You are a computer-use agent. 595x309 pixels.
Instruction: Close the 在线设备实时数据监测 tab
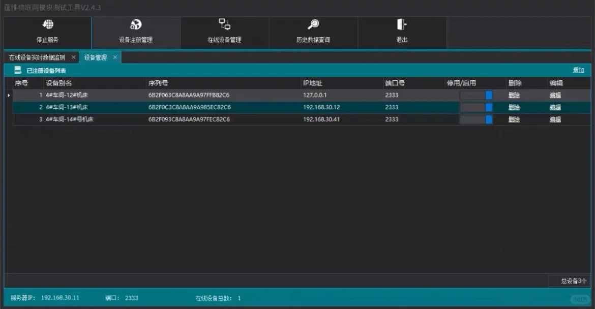click(73, 57)
